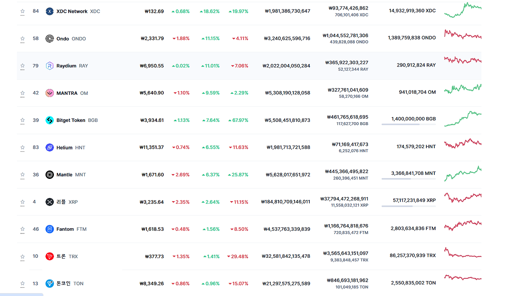
Task: Click the Ondo coin logo
Action: coord(50,39)
